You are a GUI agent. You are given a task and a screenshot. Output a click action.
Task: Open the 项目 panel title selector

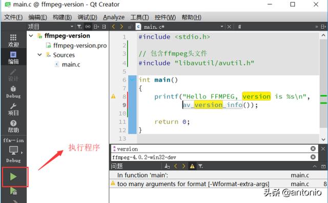pos(33,27)
